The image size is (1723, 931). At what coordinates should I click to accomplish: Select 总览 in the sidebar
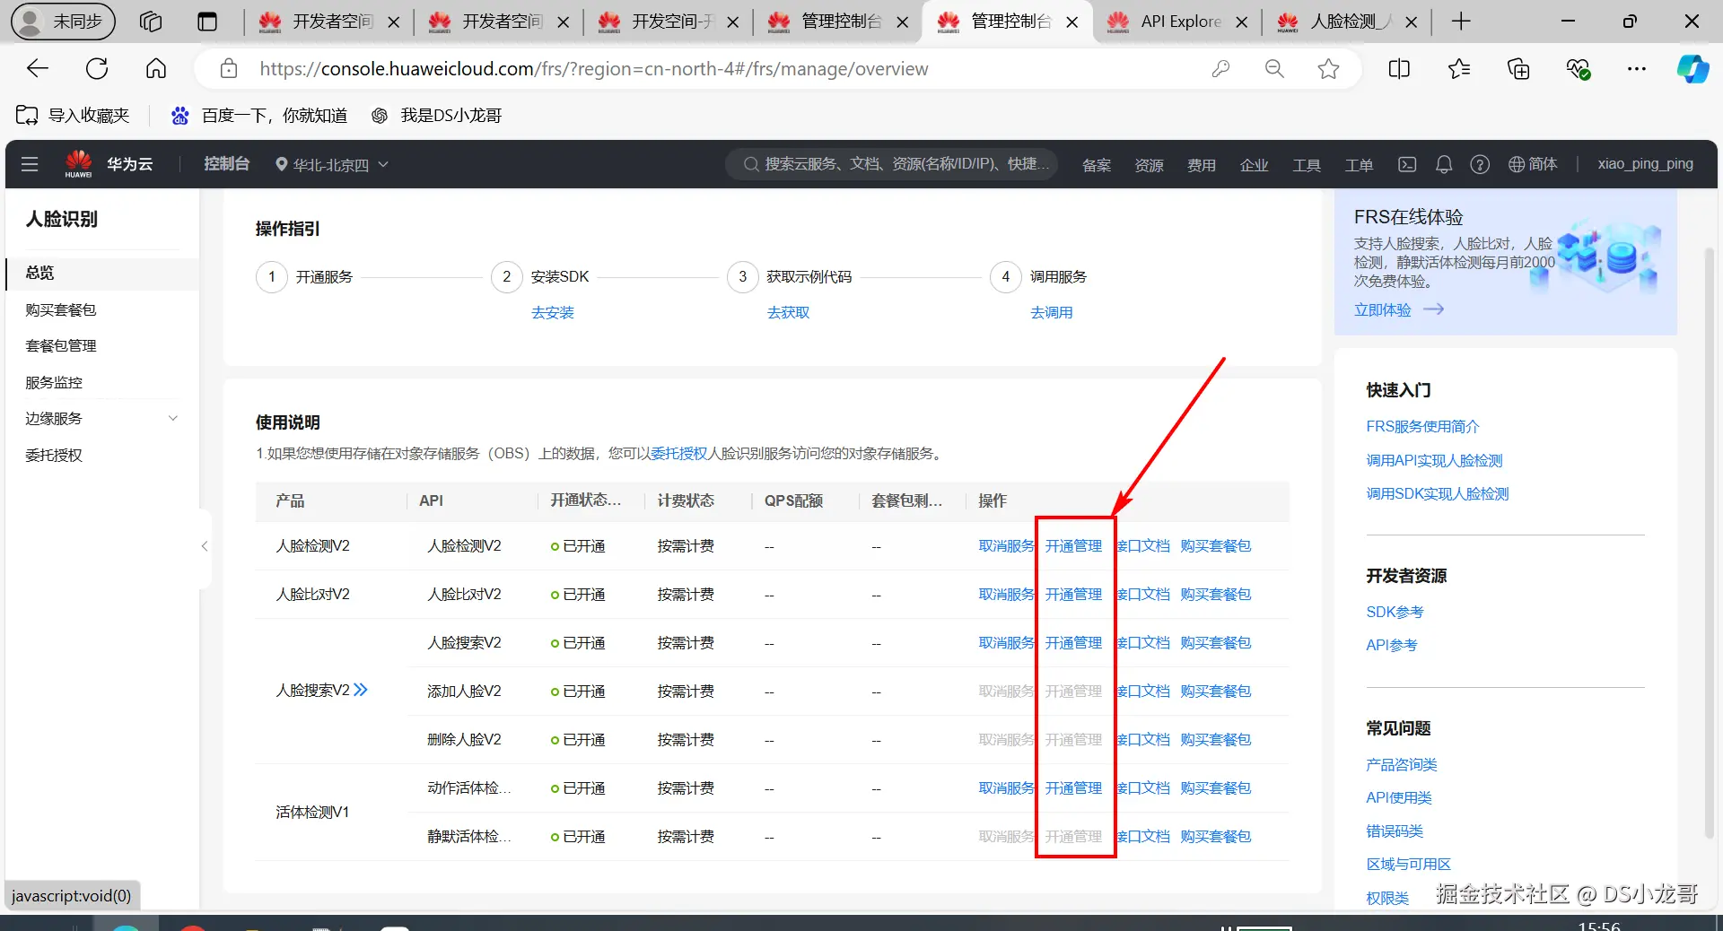(102, 274)
